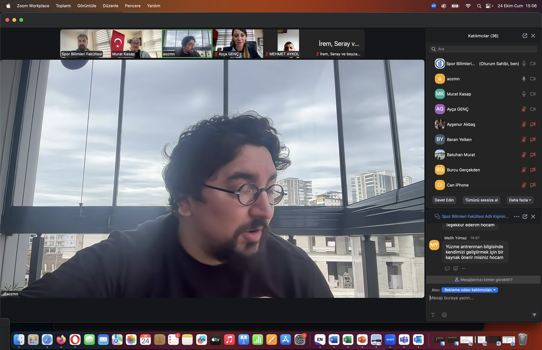Toggle microphone for aozmn in participants list
Viewport: 542px width, 350px height.
pos(524,79)
